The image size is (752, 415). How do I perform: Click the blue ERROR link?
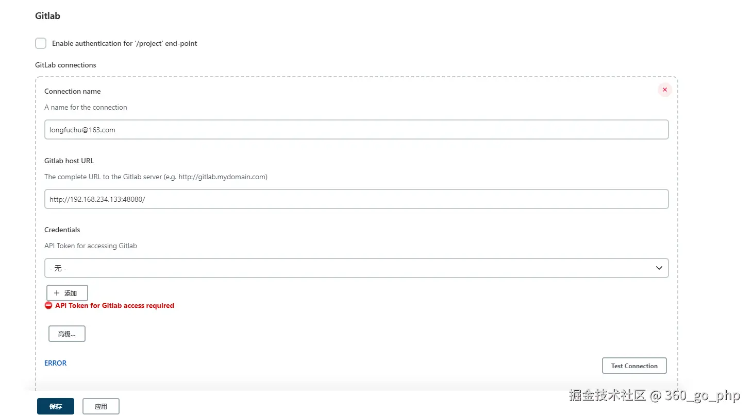click(x=56, y=363)
